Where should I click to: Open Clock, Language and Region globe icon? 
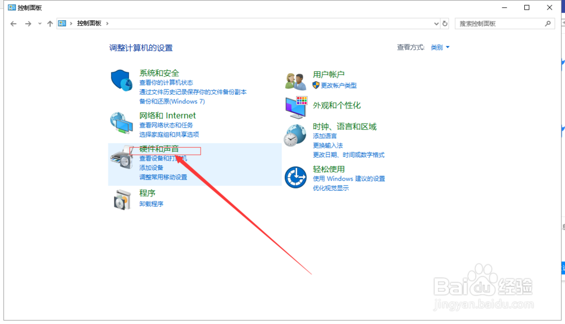click(295, 135)
